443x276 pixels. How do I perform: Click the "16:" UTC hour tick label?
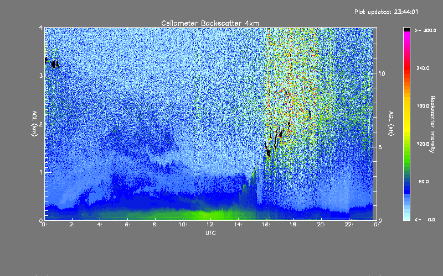[x=266, y=225]
